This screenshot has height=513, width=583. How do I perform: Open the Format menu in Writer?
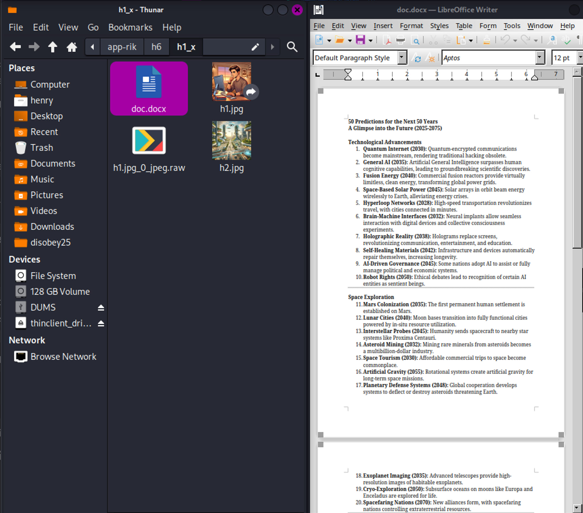411,26
